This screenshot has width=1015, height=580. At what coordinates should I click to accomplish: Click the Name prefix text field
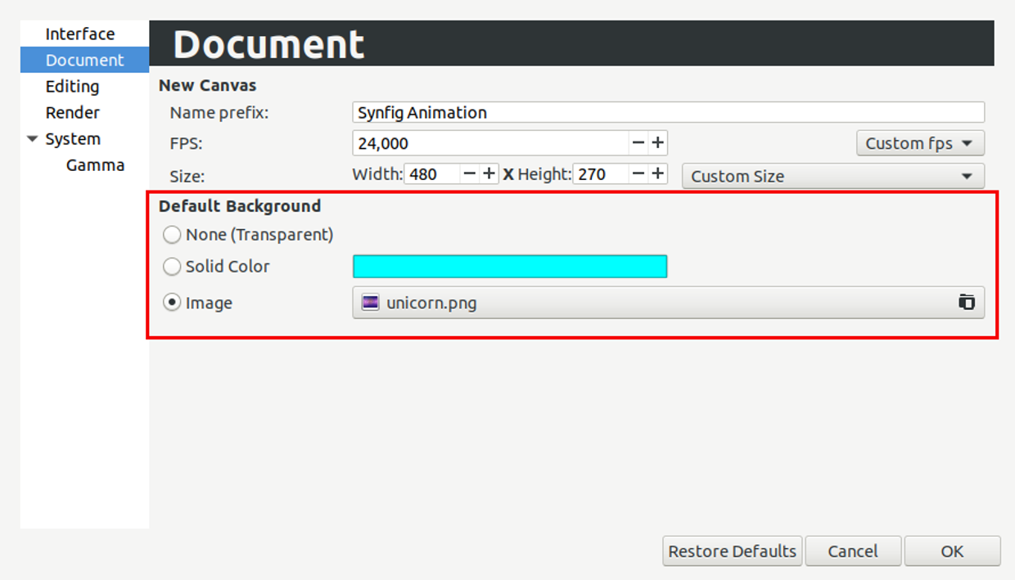(x=669, y=112)
